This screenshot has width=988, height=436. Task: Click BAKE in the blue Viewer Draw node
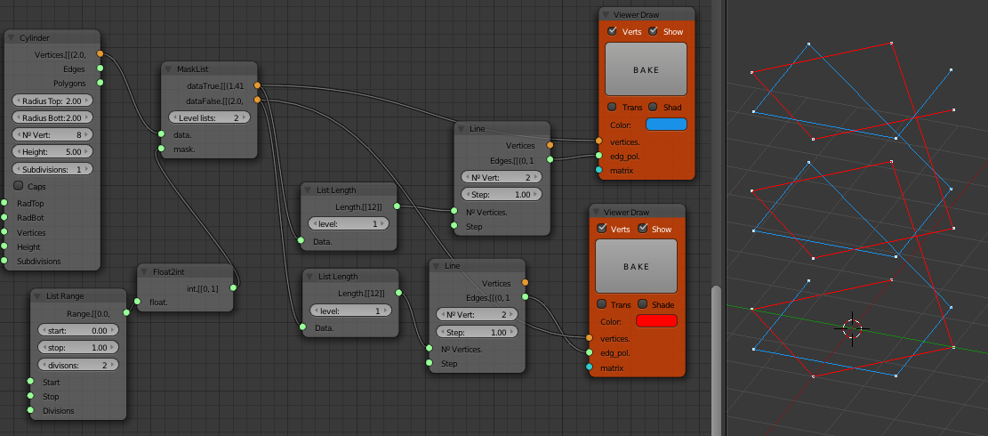[x=646, y=69]
